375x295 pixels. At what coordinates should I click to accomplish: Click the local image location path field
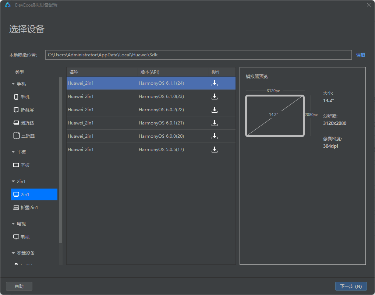click(198, 55)
